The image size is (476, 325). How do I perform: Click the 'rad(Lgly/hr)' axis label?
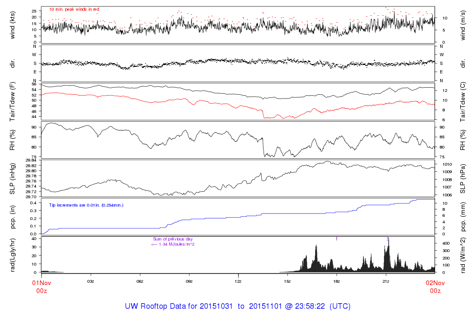click(13, 255)
